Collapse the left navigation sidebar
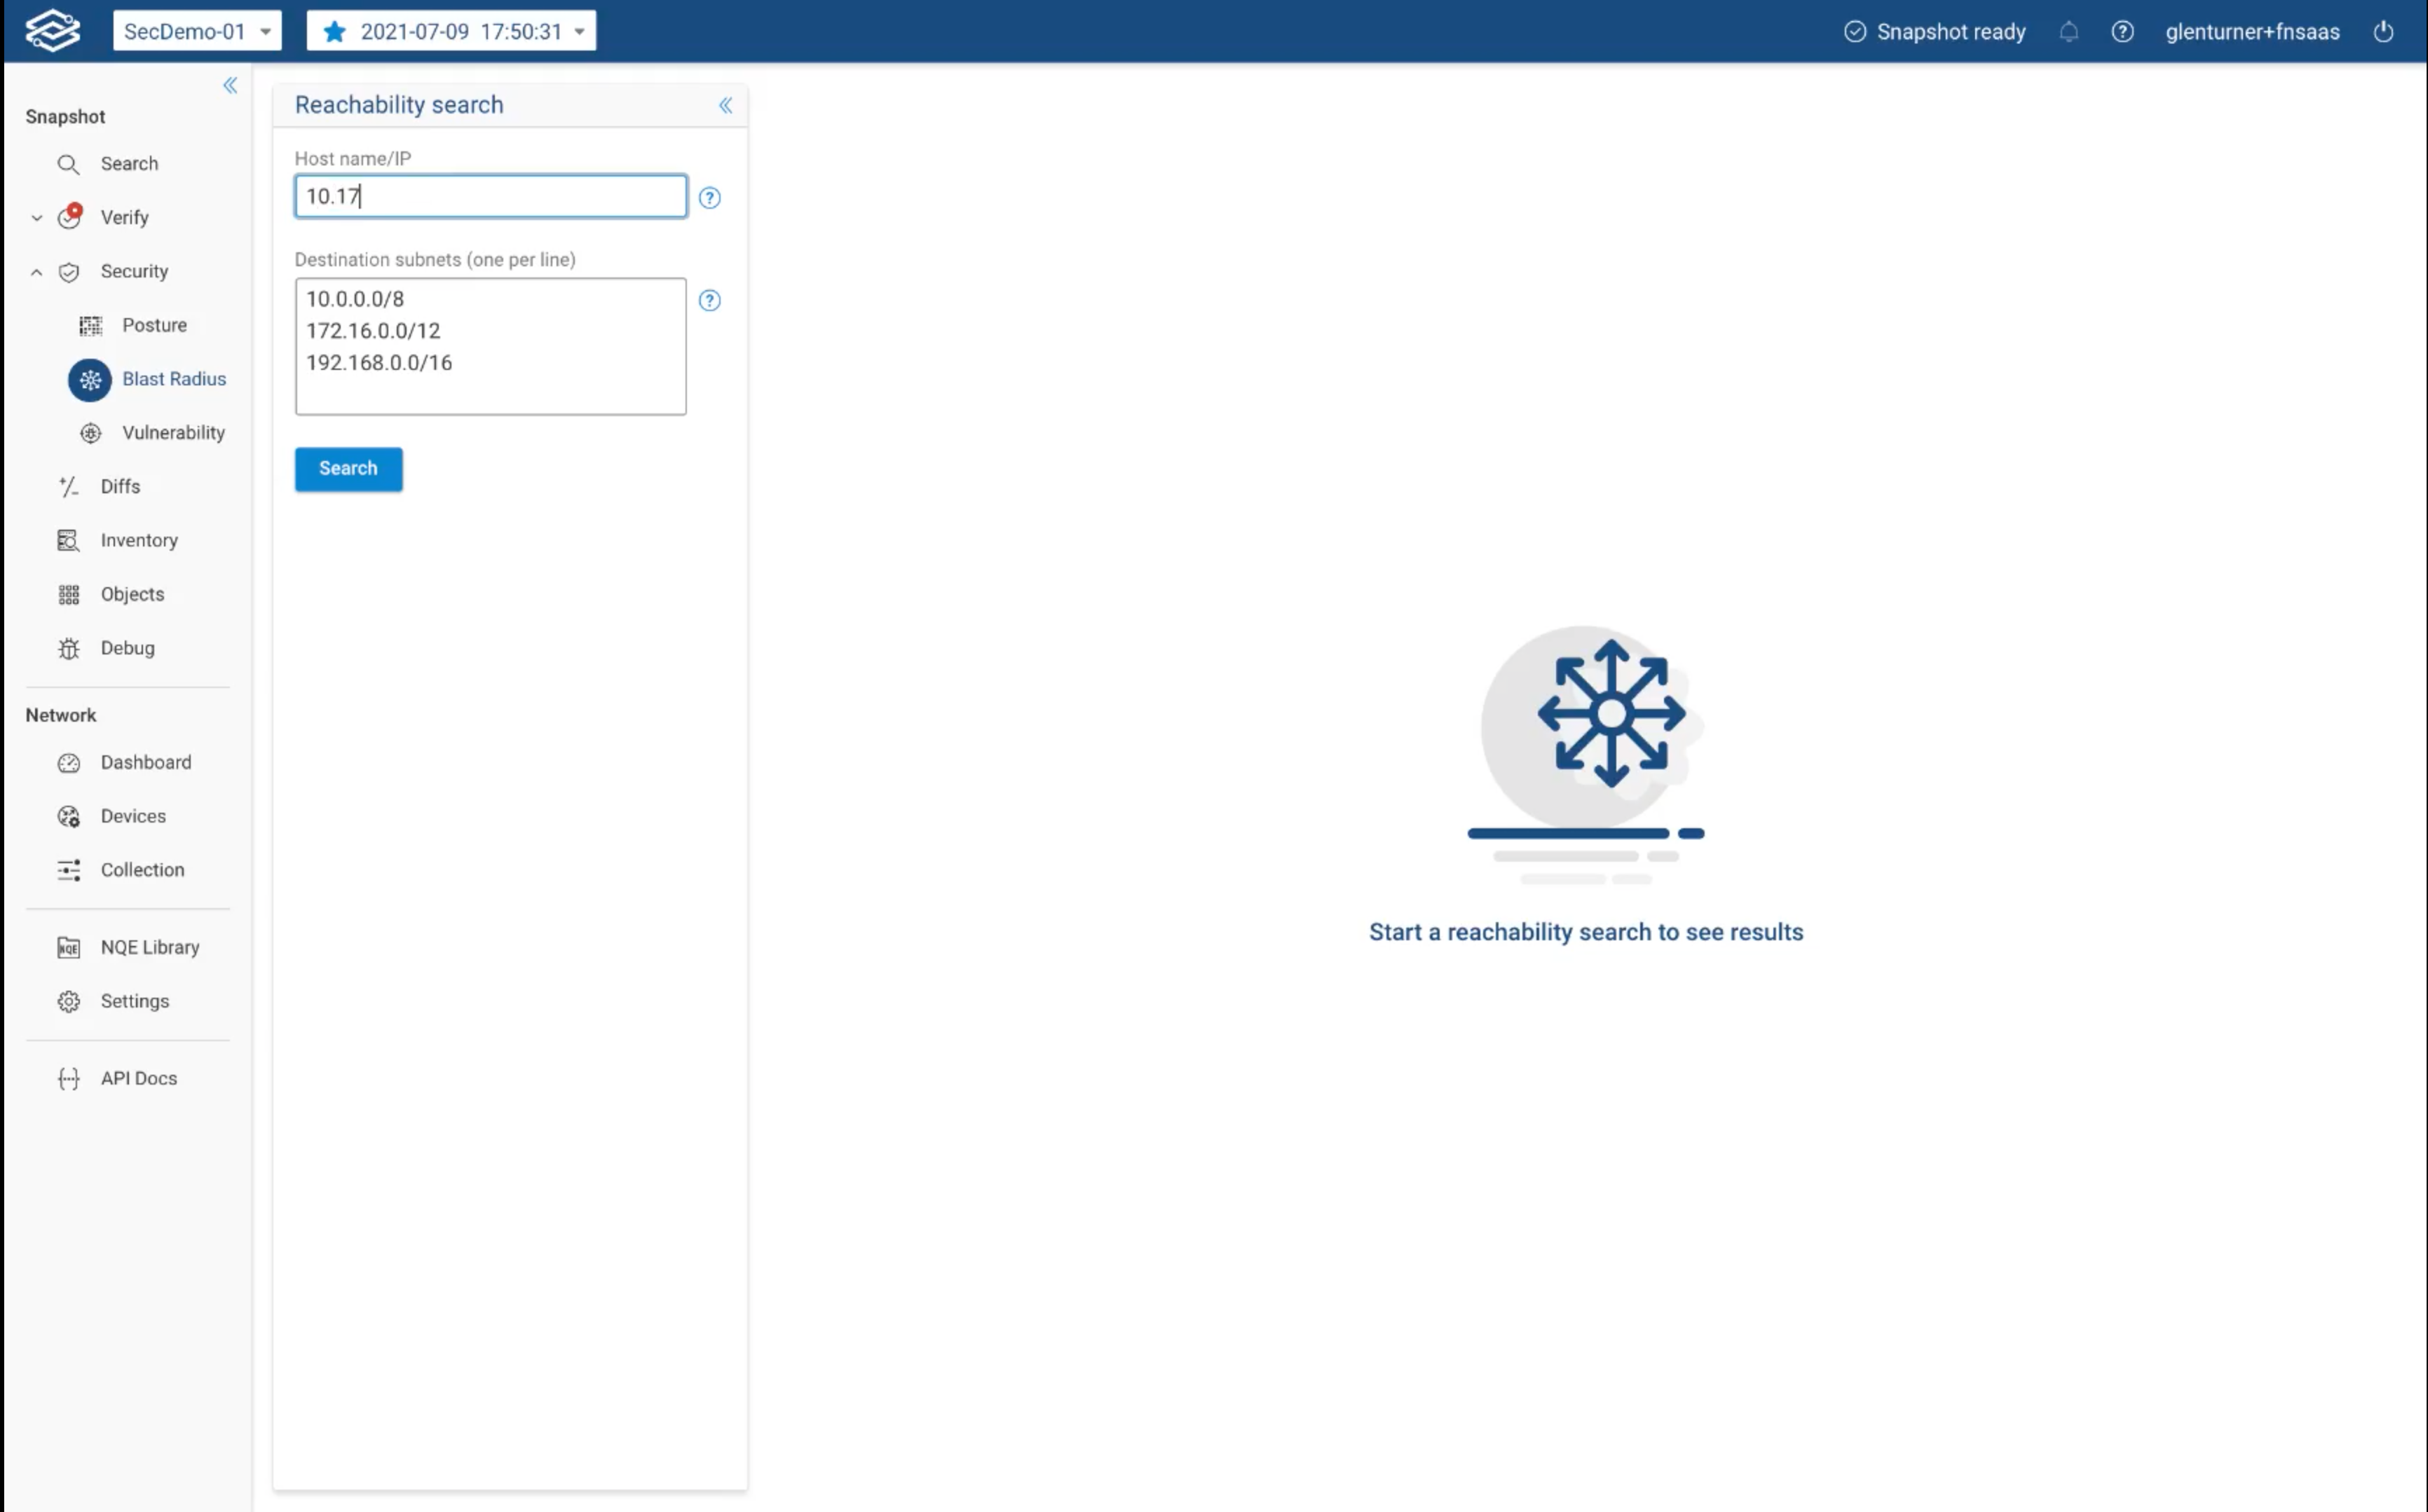 [x=230, y=86]
